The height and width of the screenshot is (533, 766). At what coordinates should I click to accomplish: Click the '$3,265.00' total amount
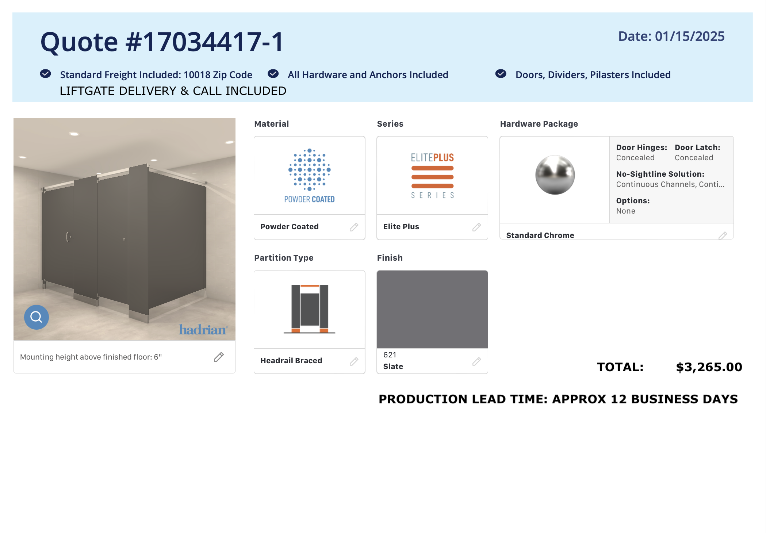point(709,367)
